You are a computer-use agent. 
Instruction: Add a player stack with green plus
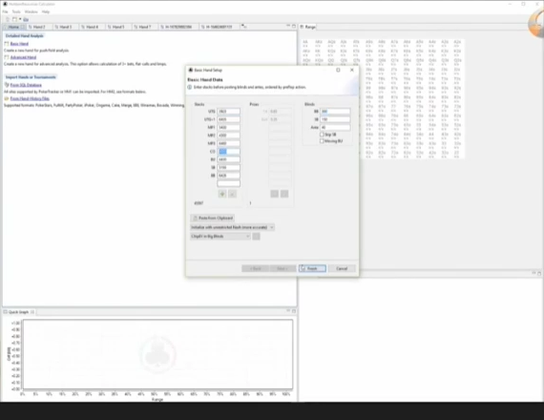pyautogui.click(x=222, y=194)
